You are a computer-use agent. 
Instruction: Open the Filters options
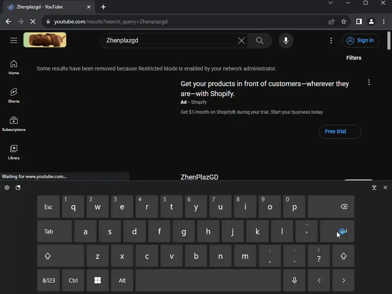click(354, 58)
